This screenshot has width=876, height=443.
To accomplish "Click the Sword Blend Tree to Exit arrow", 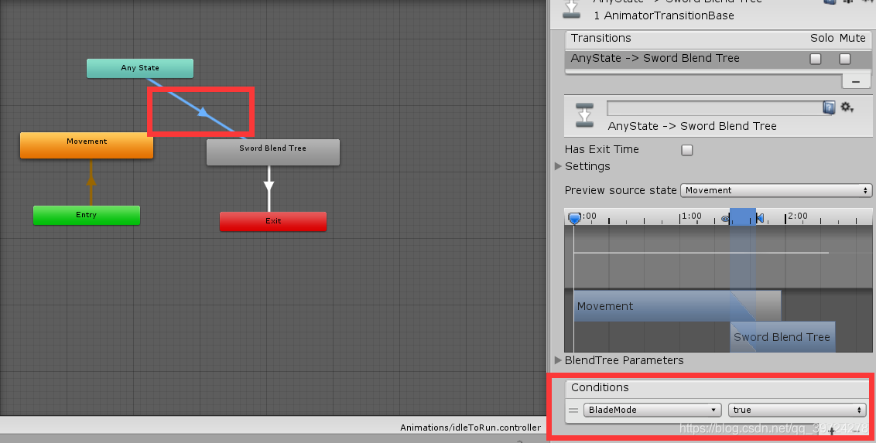I will [269, 187].
